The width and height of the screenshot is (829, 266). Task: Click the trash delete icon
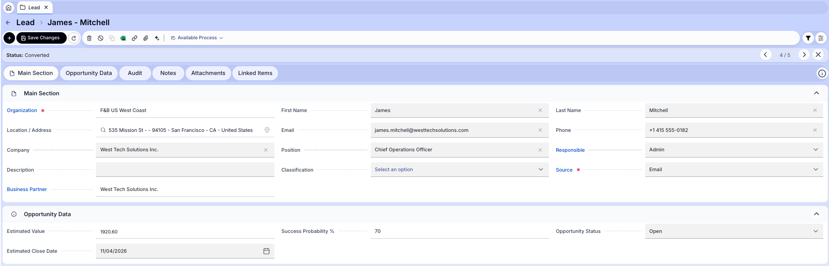coord(89,38)
